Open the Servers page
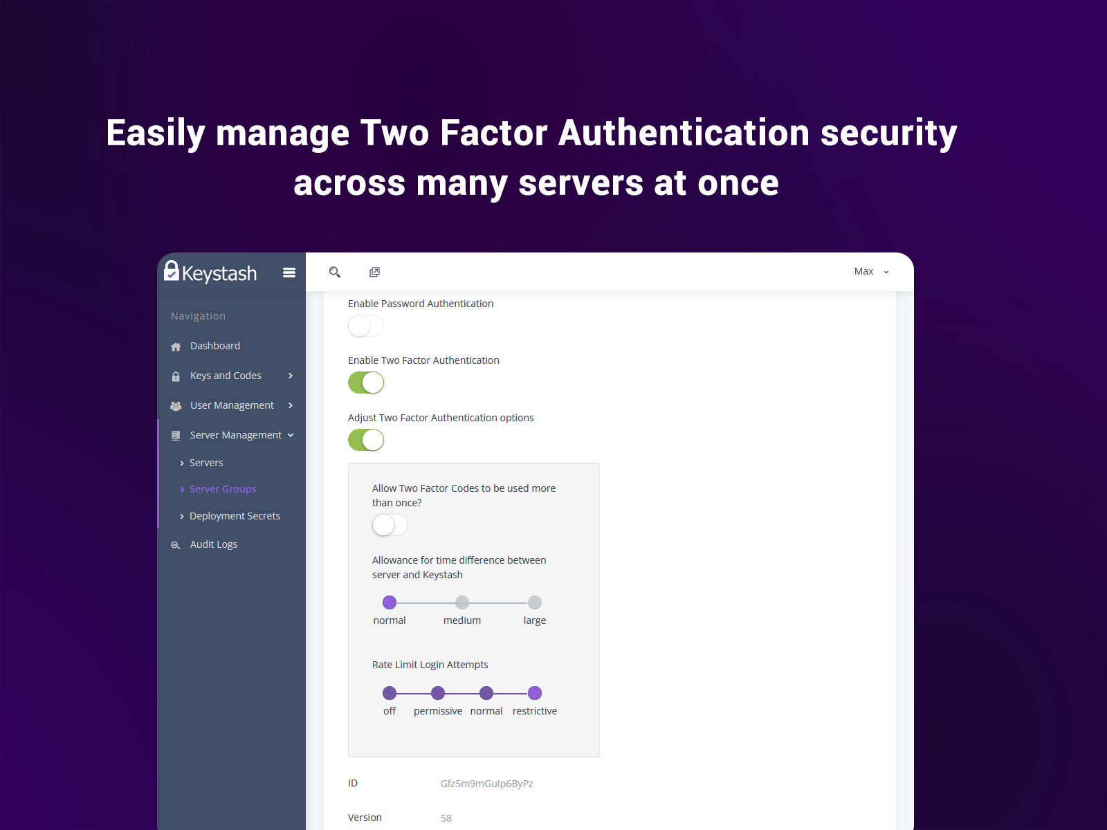The height and width of the screenshot is (830, 1107). coord(206,463)
